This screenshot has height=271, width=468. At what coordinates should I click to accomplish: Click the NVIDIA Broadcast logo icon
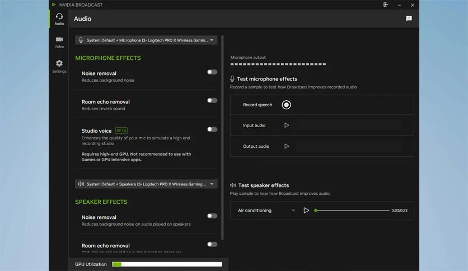(54, 5)
